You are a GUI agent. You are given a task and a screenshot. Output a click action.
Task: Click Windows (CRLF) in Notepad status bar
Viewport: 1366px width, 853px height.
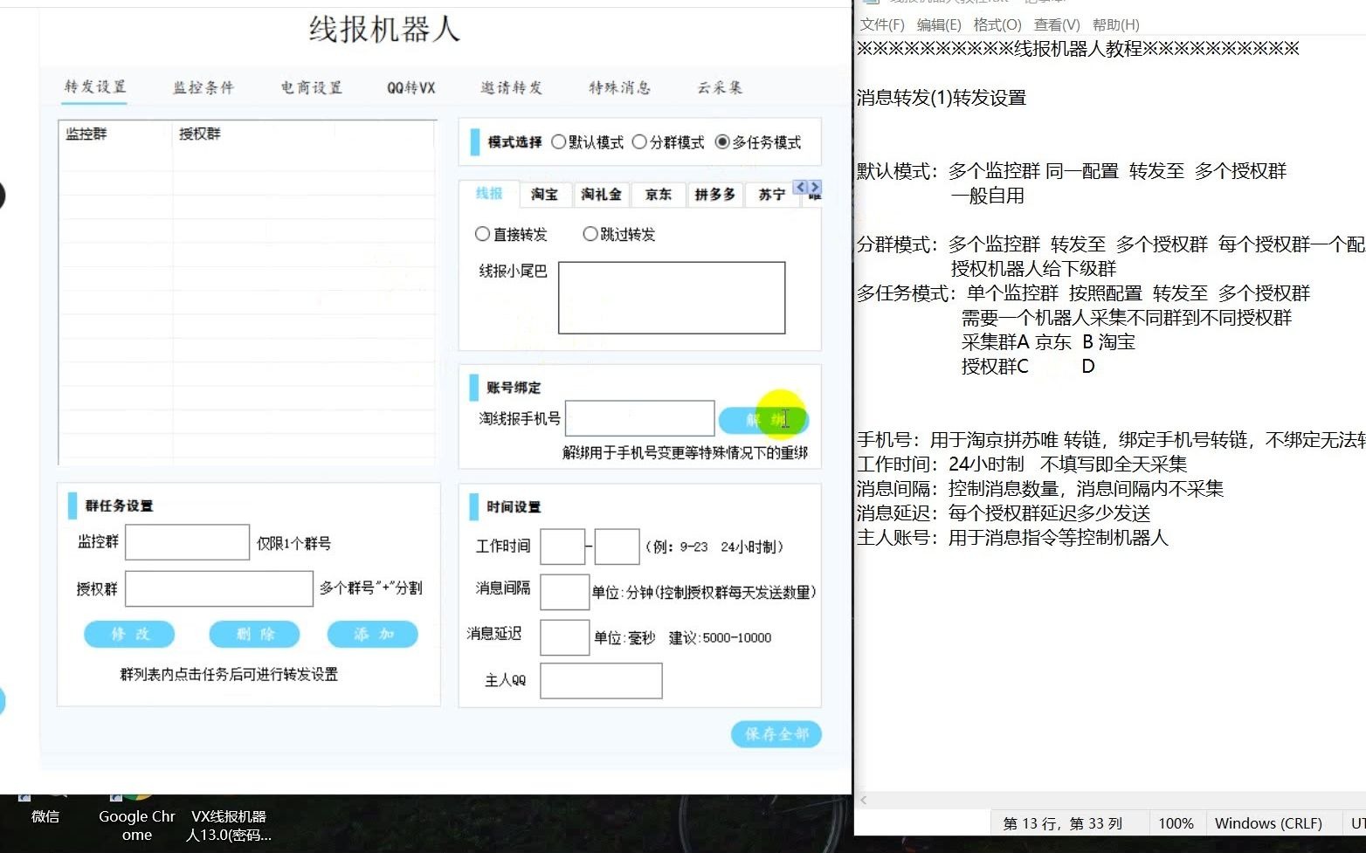tap(1268, 823)
